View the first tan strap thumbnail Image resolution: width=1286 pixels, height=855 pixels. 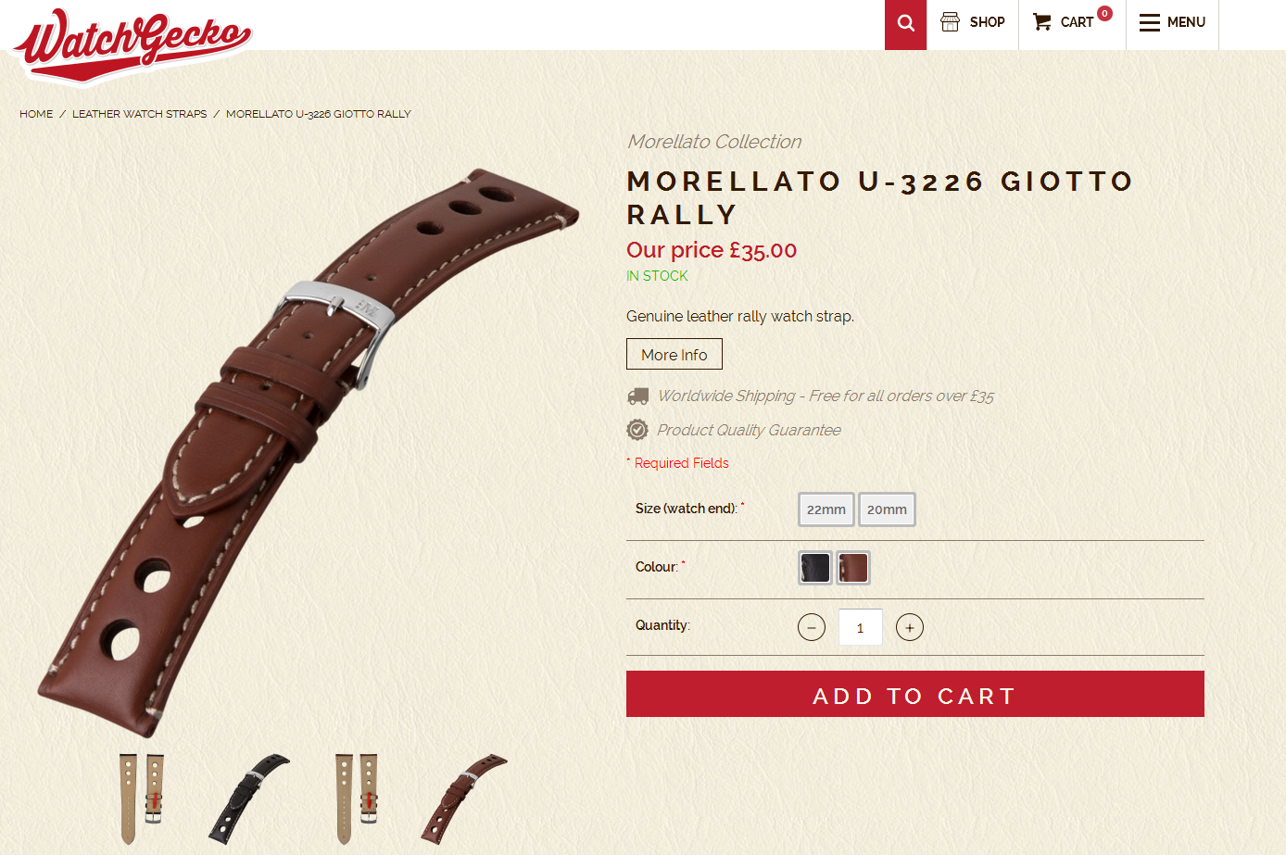pyautogui.click(x=141, y=798)
